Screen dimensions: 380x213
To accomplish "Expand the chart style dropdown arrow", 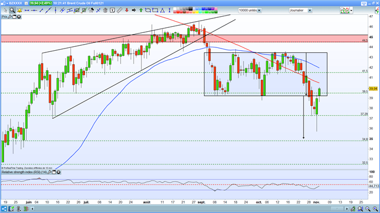I will [351, 11].
